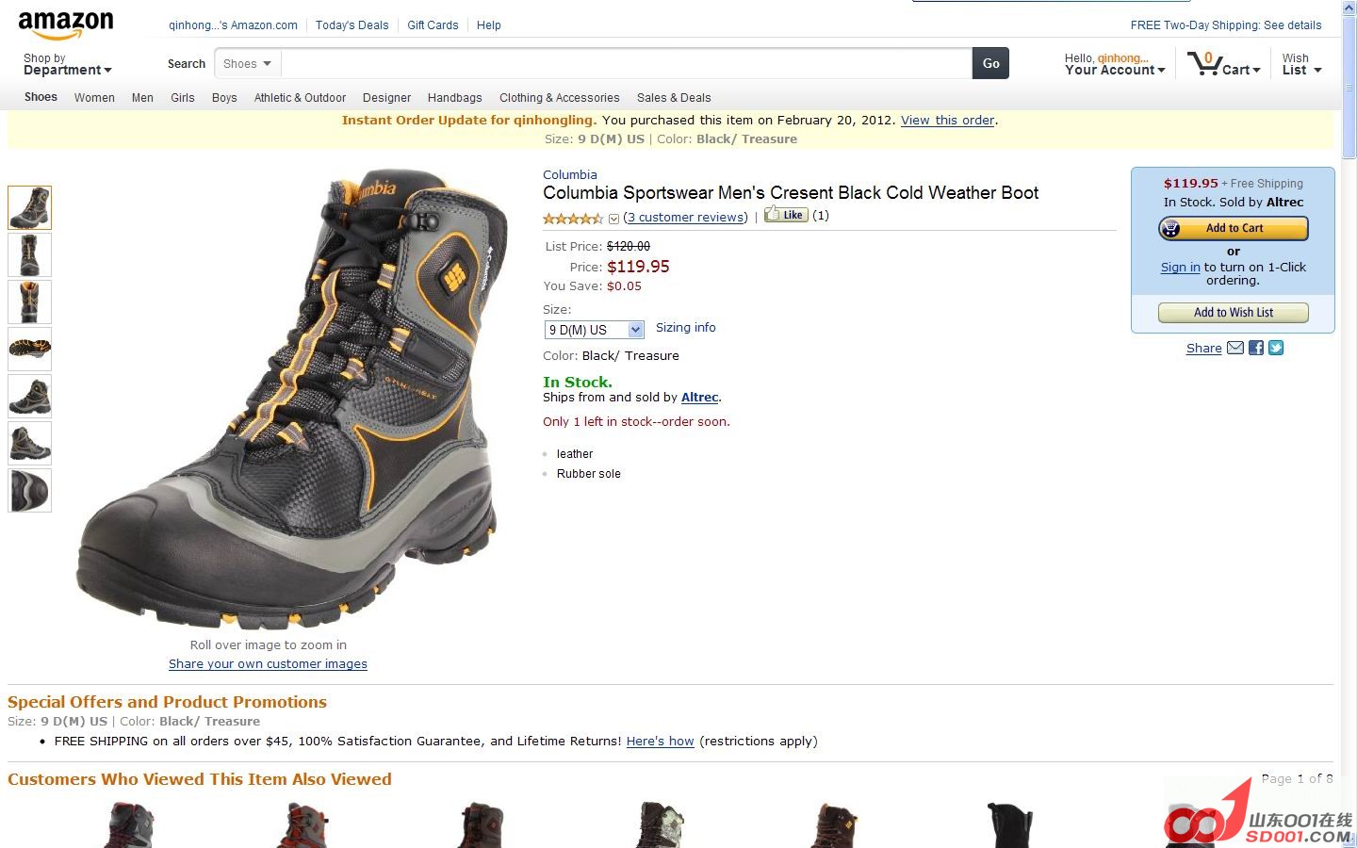Click the Add to Wish List button

[x=1233, y=313]
